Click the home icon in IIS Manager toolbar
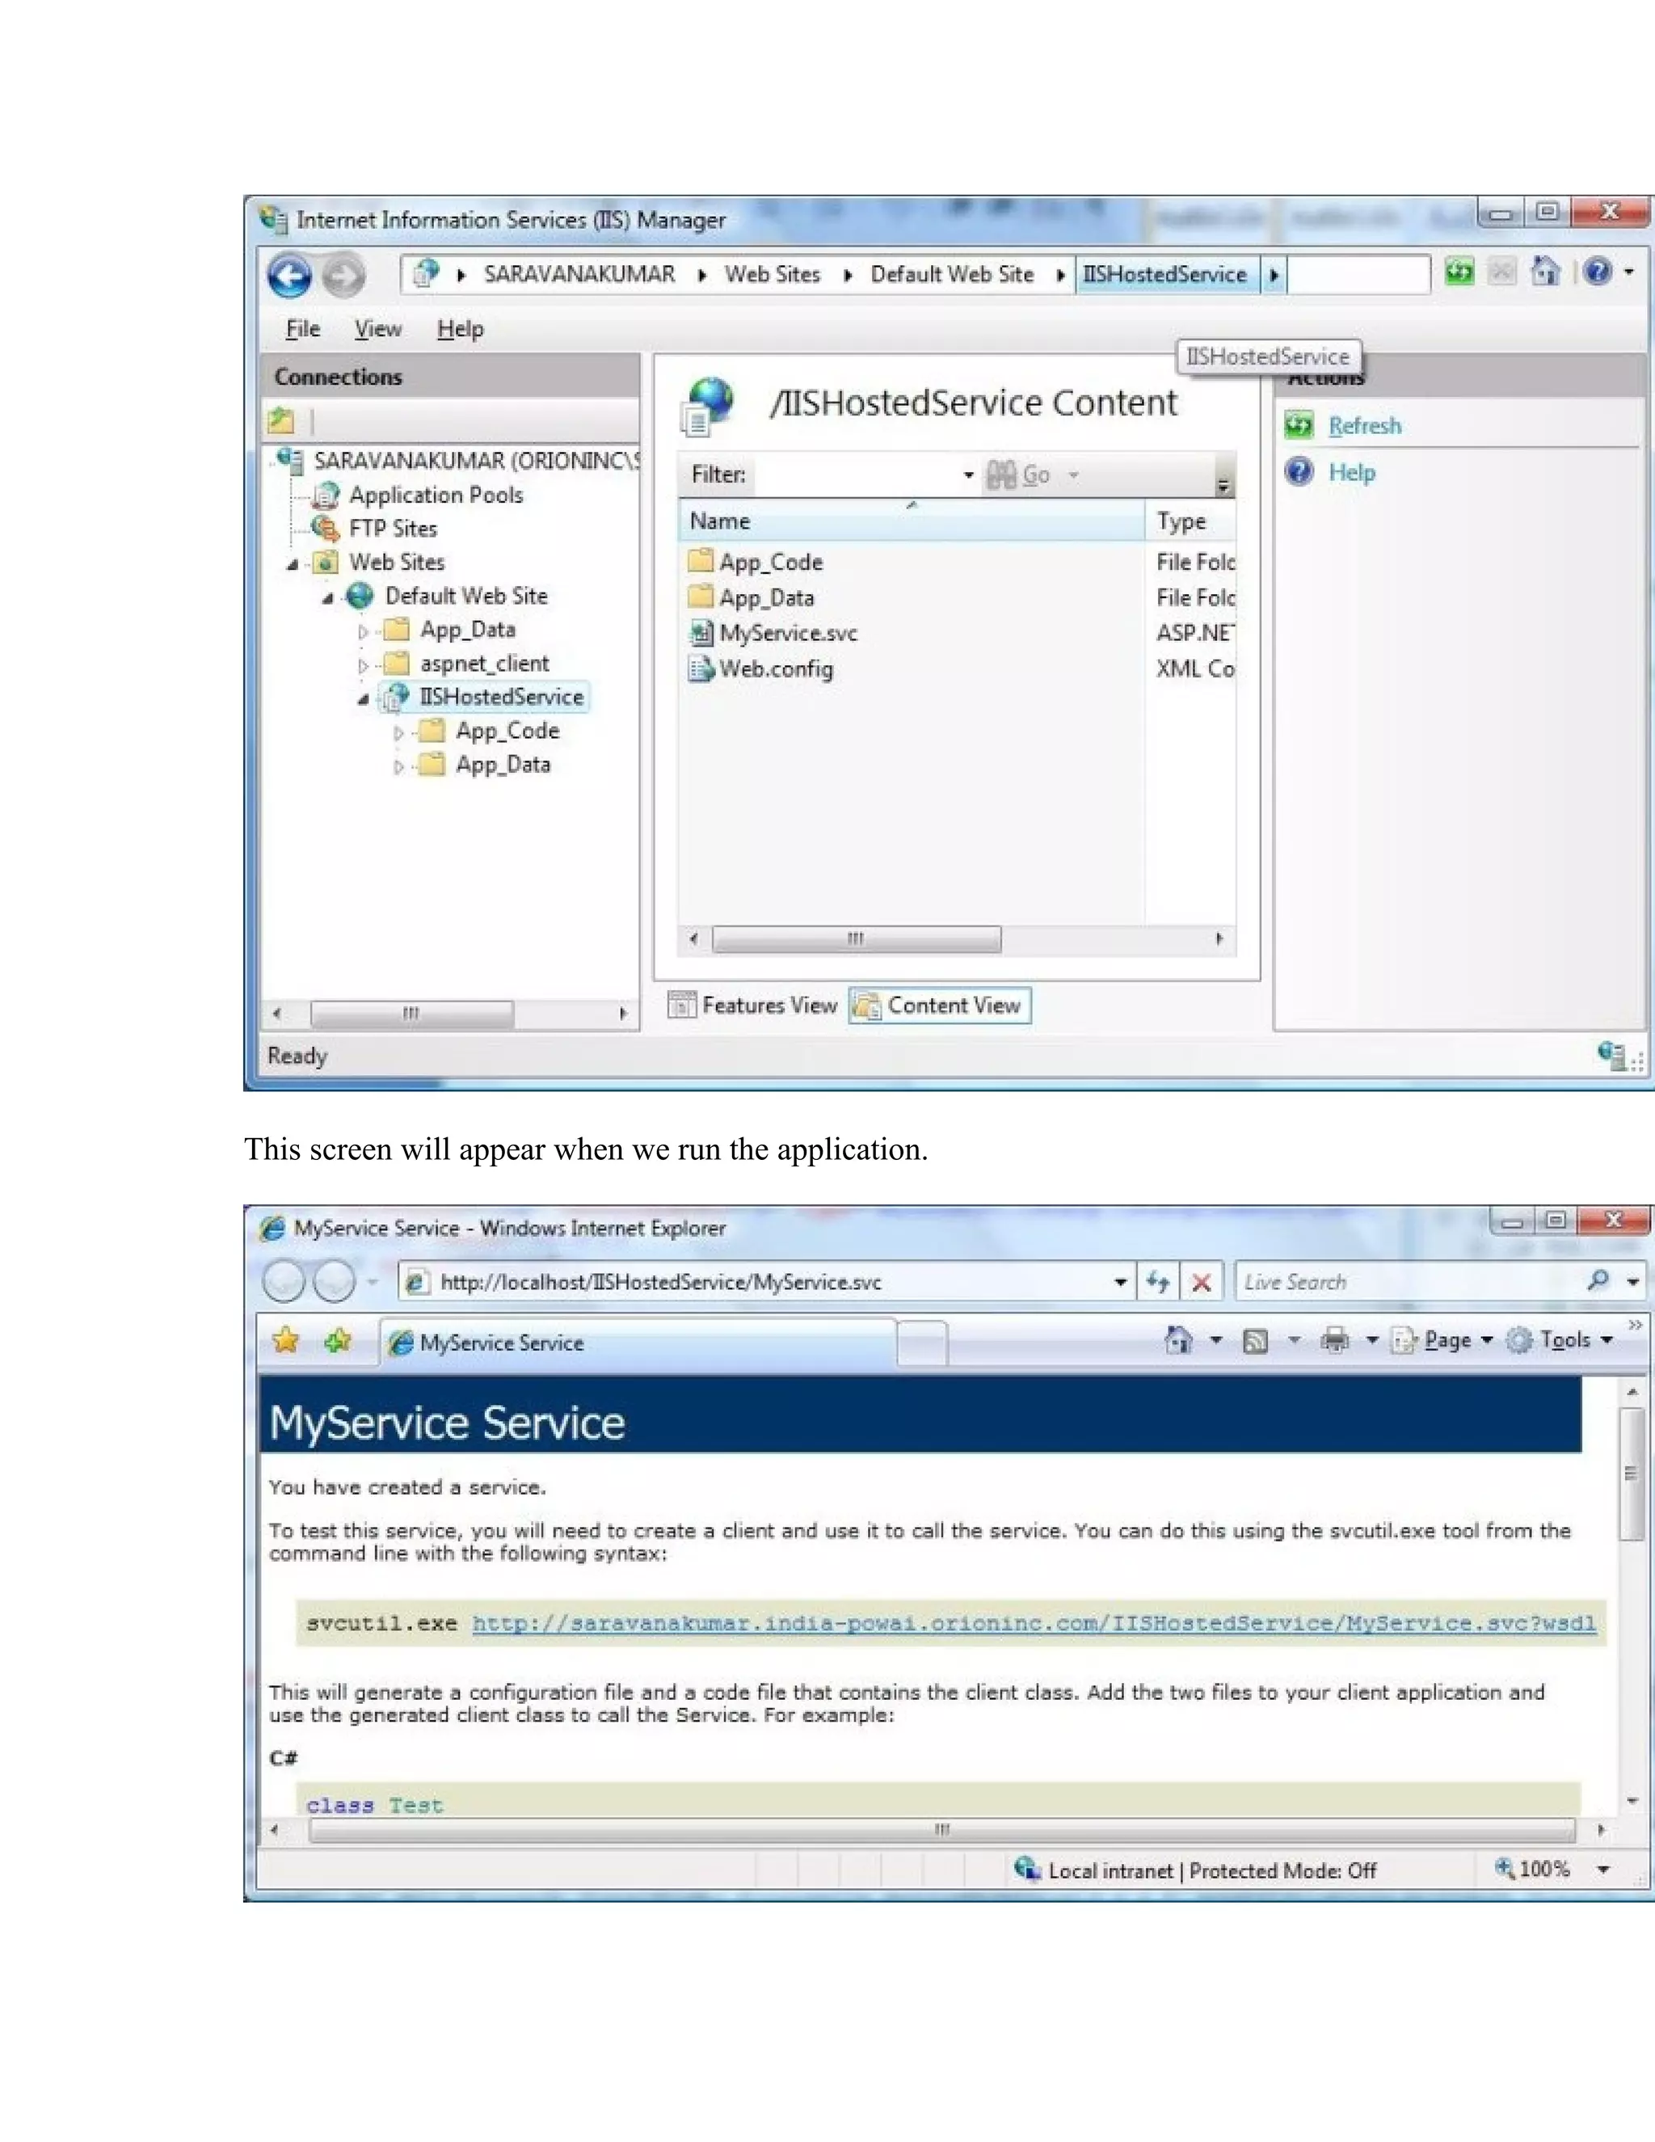Viewport: 1655px width, 2142px height. click(x=1545, y=271)
